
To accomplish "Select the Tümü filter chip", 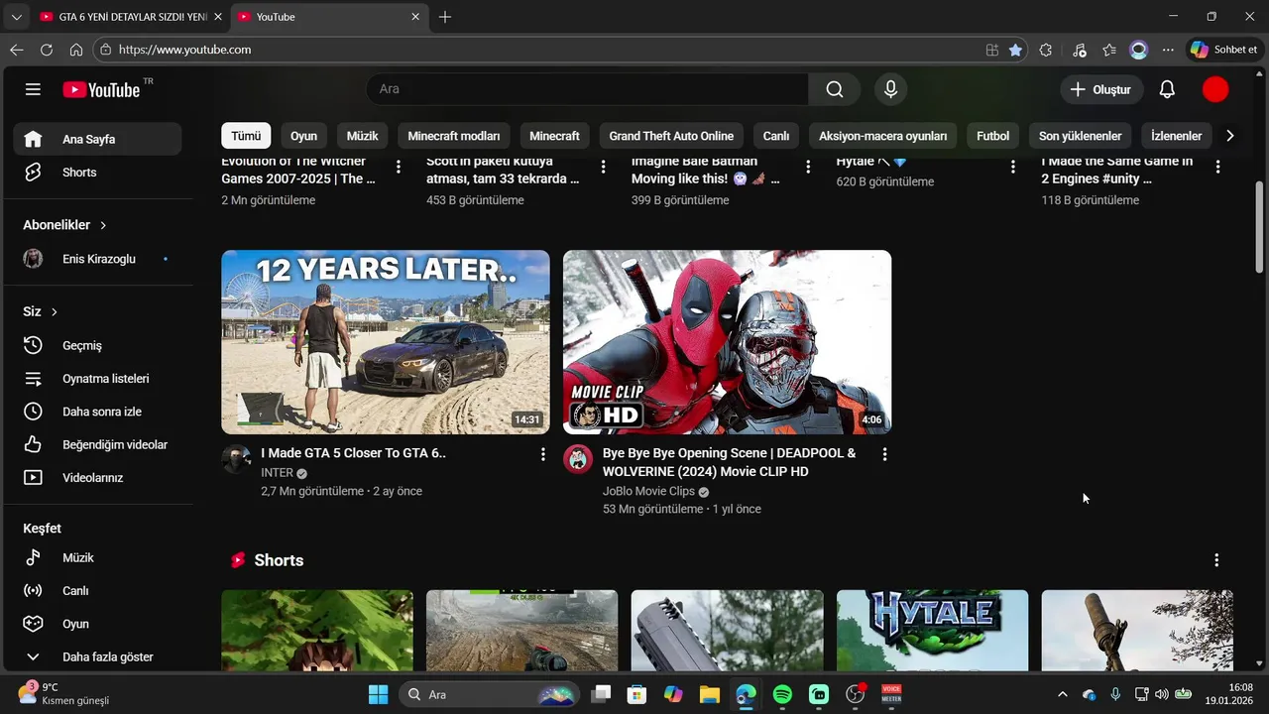I will (x=246, y=136).
